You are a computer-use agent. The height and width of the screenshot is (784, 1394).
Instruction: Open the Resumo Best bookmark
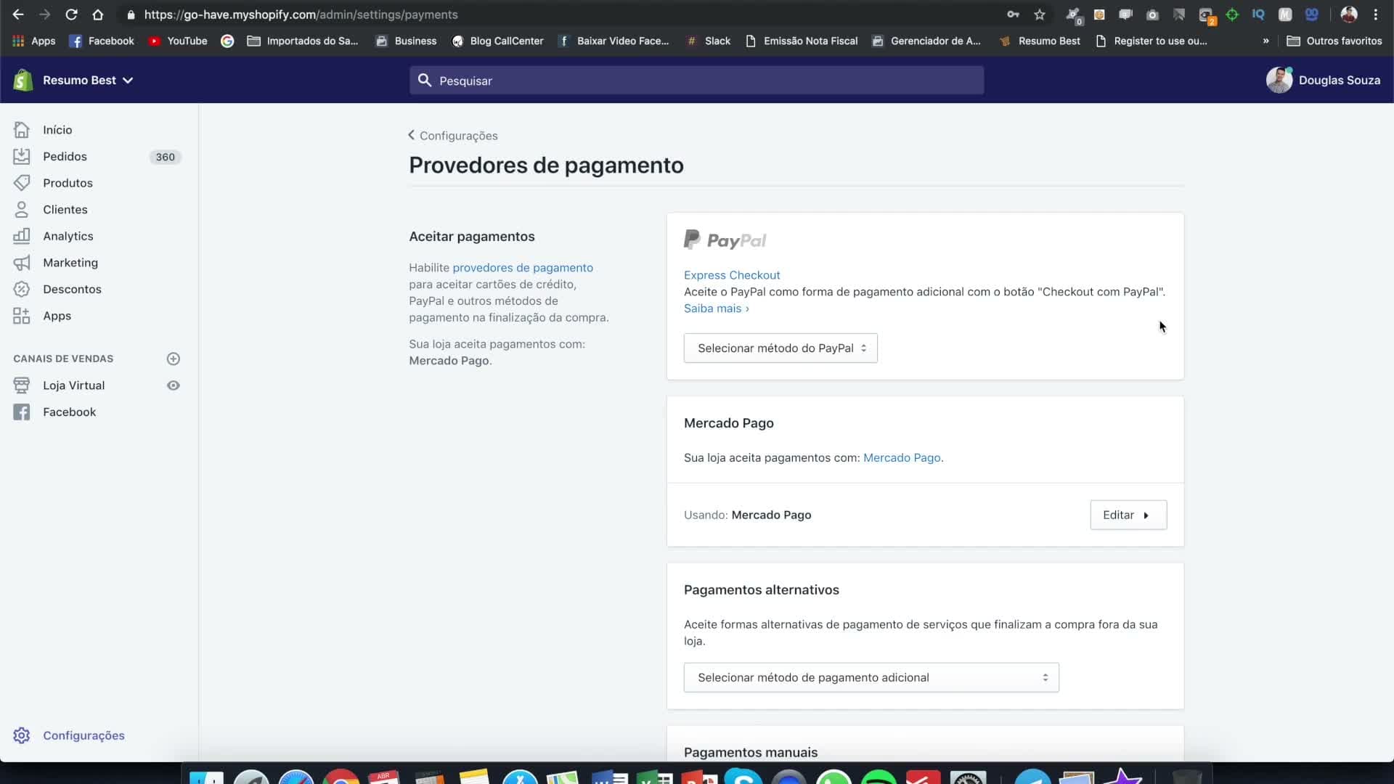[x=1040, y=41]
